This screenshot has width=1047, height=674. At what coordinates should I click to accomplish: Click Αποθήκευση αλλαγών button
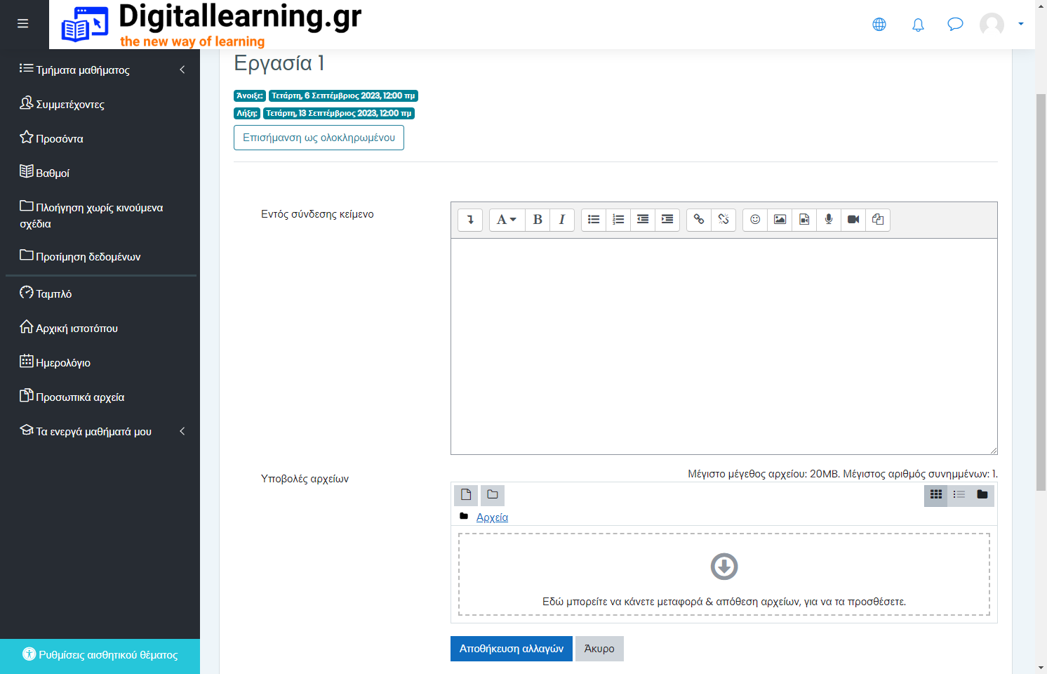pos(512,649)
